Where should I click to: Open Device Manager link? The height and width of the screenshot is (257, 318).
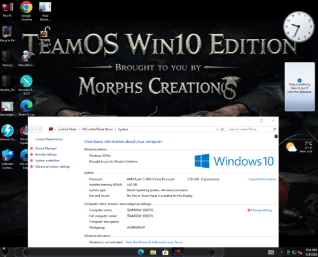tap(46, 149)
